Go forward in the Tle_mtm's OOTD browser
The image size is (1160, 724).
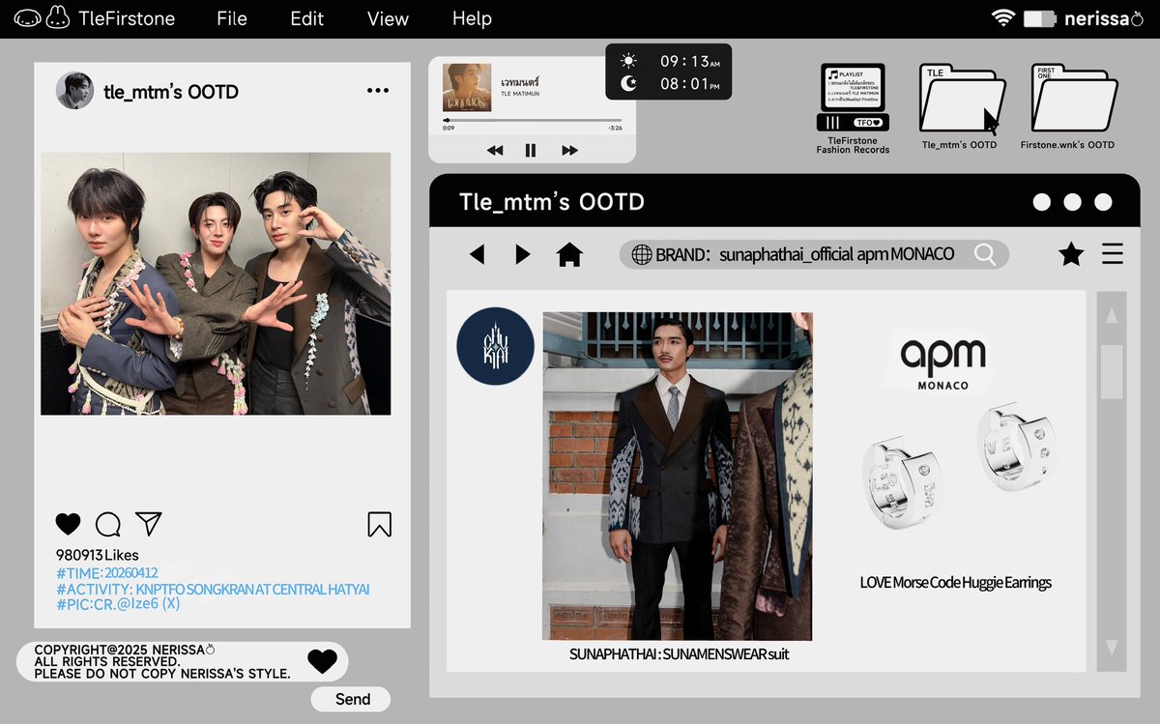pyautogui.click(x=523, y=254)
